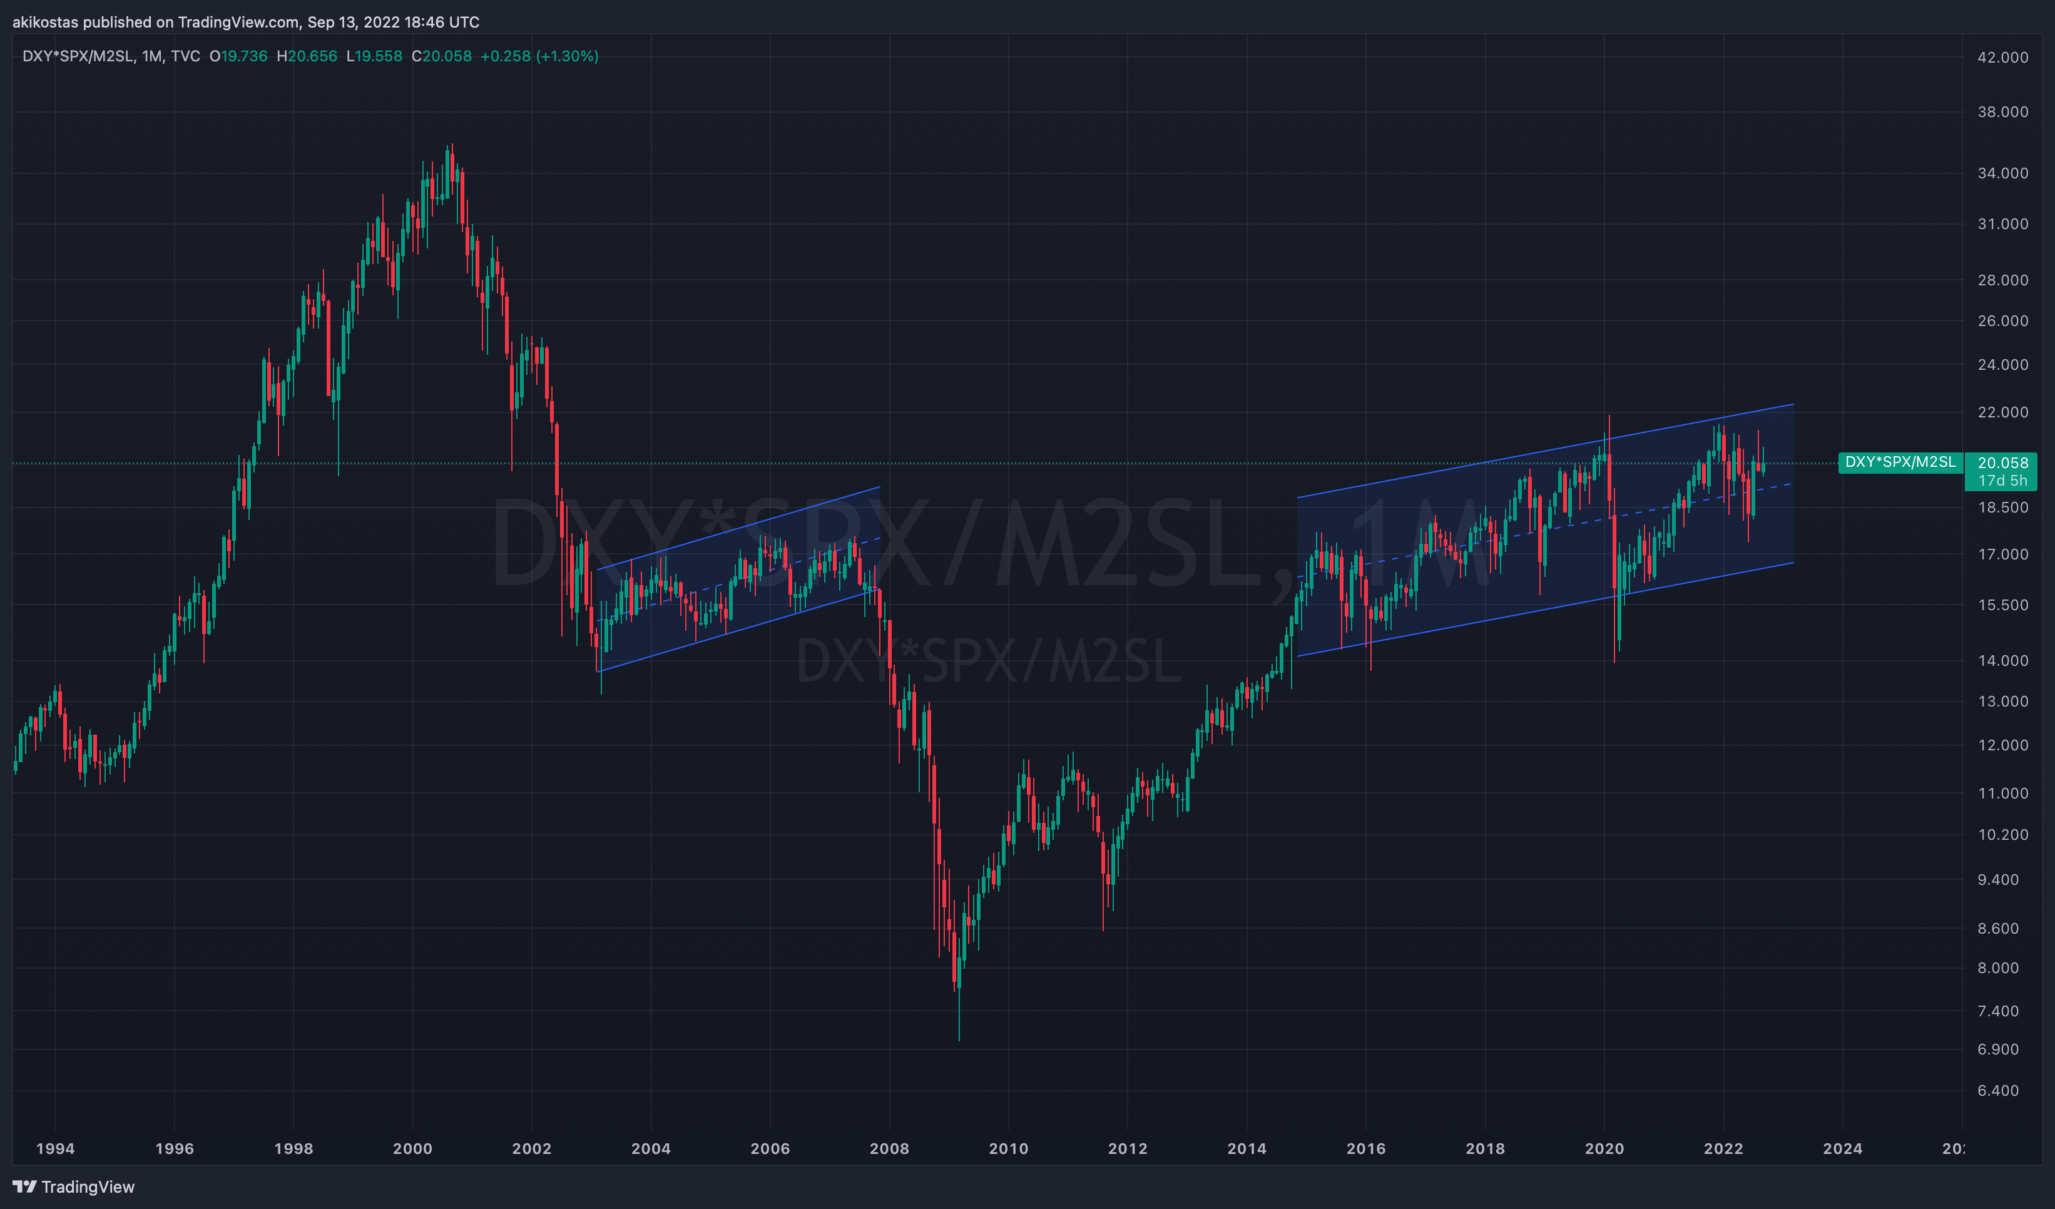Click the 22.000 price axis label

[2003, 412]
